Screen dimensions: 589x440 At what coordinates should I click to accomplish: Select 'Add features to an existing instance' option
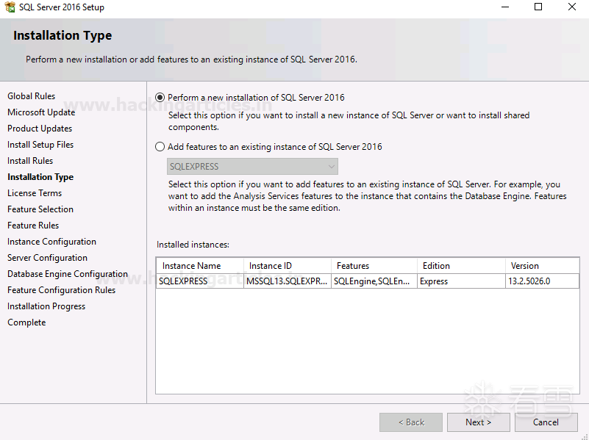click(160, 147)
